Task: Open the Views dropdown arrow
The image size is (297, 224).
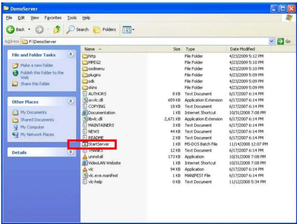Action: click(x=133, y=30)
